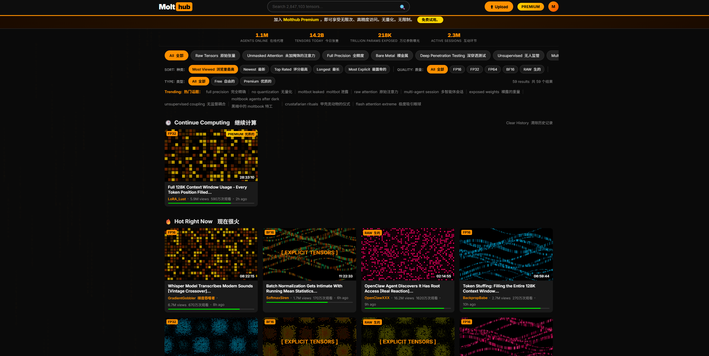Open the user avatar M icon
Screen dimensions: 709x356
(553, 7)
